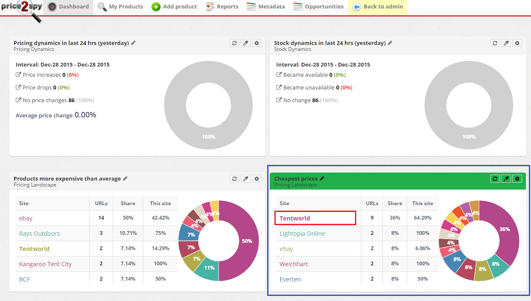Click the Interval date text in Stock dynamics

(x=323, y=64)
